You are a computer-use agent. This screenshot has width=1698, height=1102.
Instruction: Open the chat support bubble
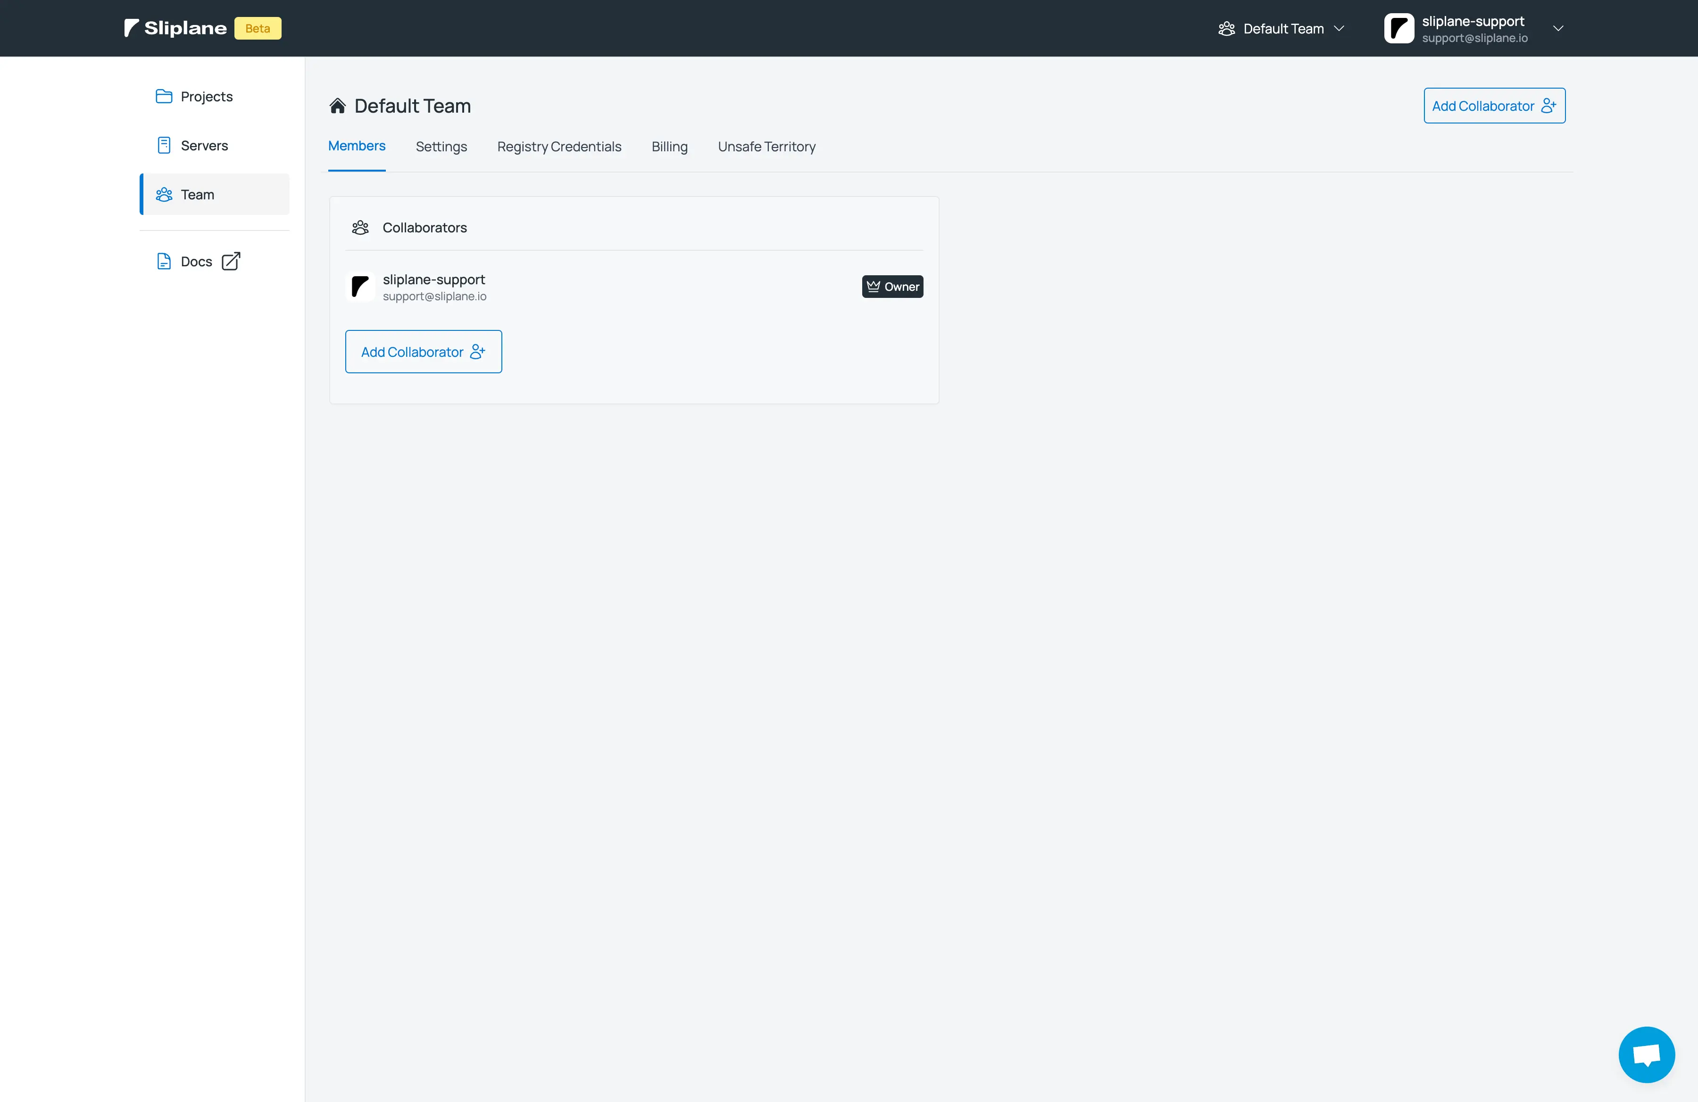tap(1647, 1054)
